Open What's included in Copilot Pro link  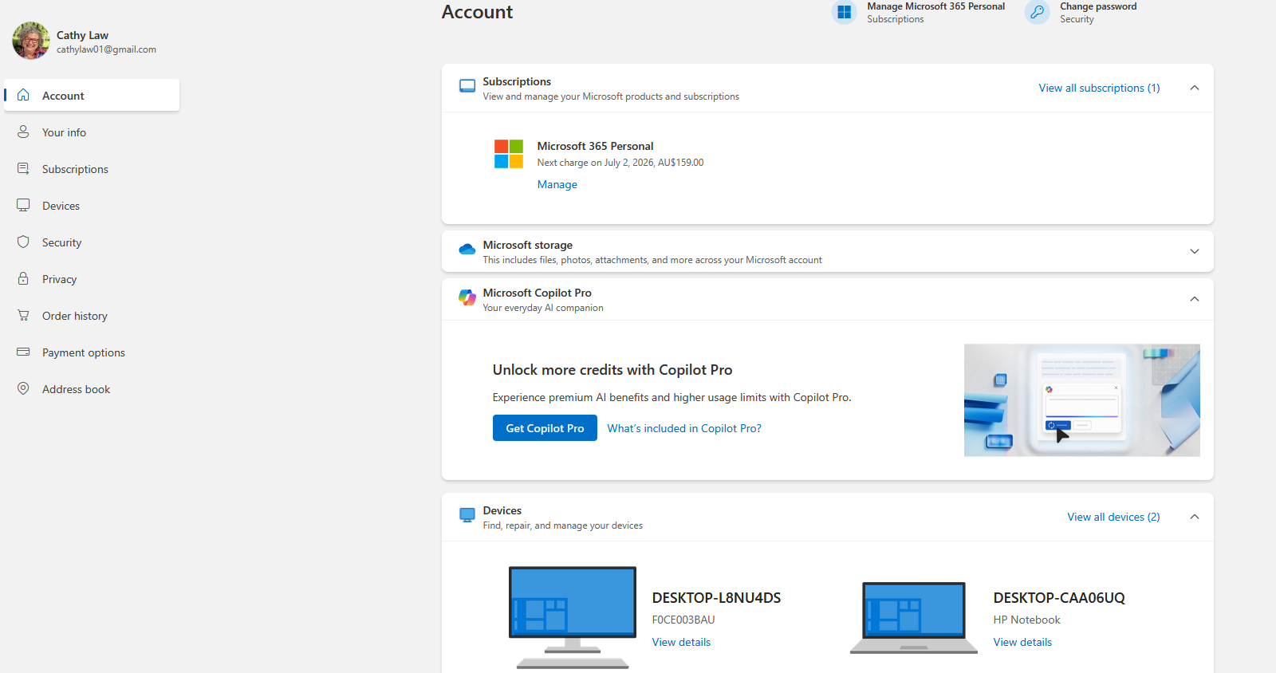684,428
